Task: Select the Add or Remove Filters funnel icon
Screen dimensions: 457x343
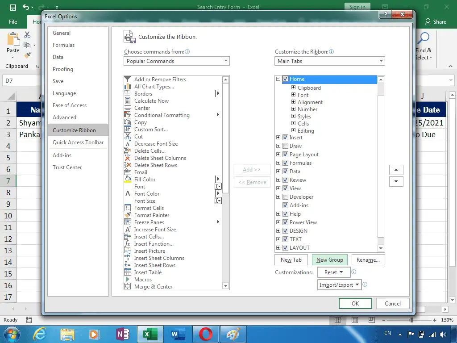Action: [127, 79]
